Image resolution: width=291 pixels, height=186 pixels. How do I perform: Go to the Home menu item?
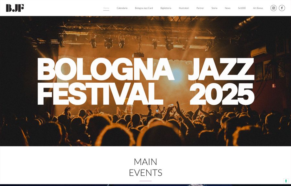coord(106,8)
